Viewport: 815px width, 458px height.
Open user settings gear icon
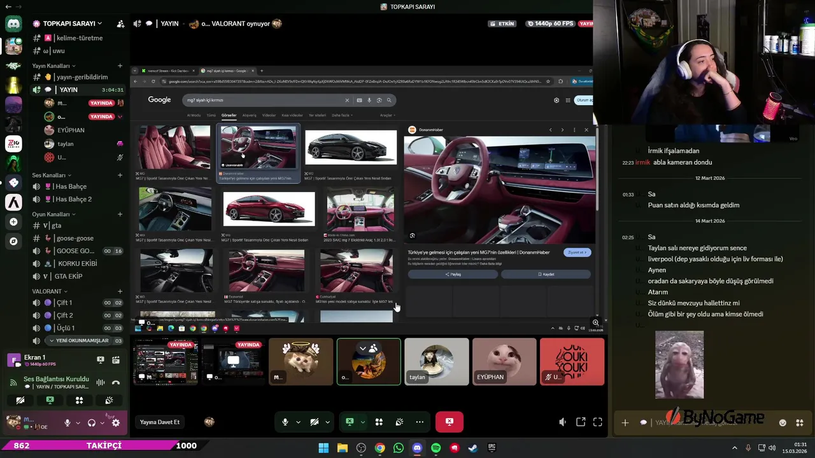click(x=116, y=422)
